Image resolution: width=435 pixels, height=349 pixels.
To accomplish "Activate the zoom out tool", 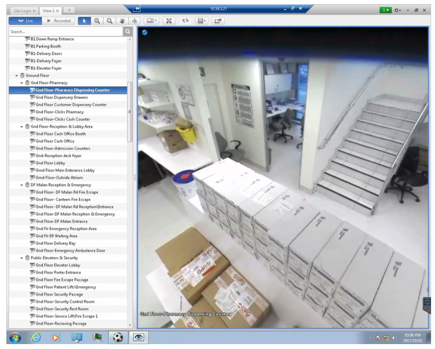I will 109,21.
